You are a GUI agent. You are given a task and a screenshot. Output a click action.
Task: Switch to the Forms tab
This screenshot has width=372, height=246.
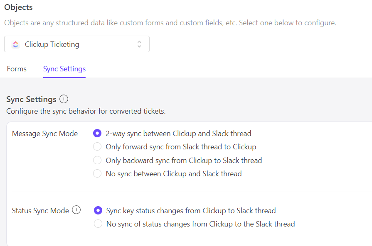tap(17, 69)
